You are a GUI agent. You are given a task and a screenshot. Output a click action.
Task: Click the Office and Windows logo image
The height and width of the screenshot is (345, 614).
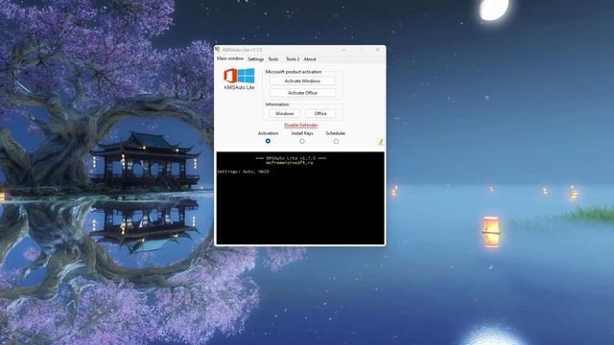point(239,76)
